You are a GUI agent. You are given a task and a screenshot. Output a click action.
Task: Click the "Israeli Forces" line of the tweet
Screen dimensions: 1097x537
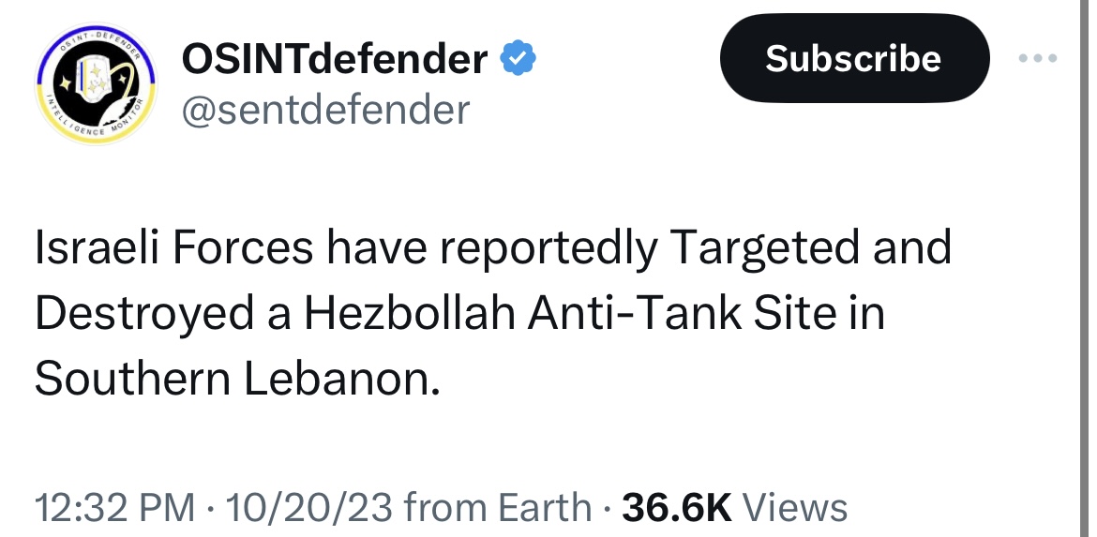(493, 247)
